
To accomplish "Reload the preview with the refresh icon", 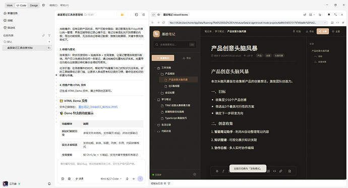I will tap(163, 23).
